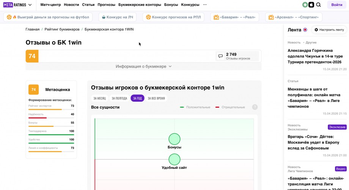The height and width of the screenshot is (190, 349).
Task: Click the Видео tag
Action: (341, 169)
